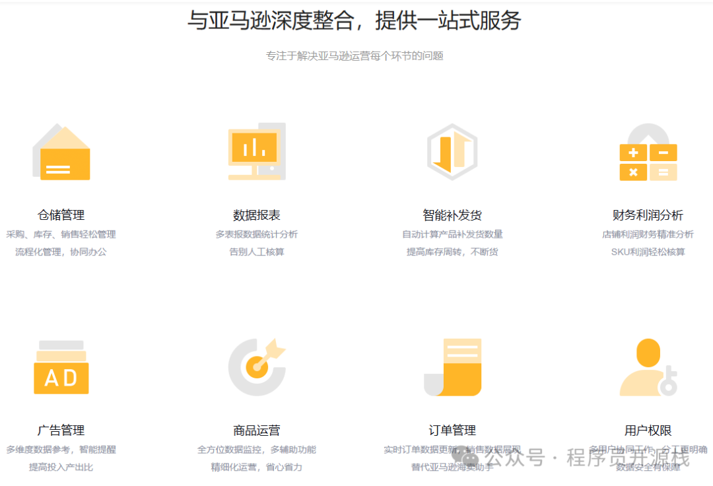Click the 订单管理 receipt scroll icon

(452, 367)
